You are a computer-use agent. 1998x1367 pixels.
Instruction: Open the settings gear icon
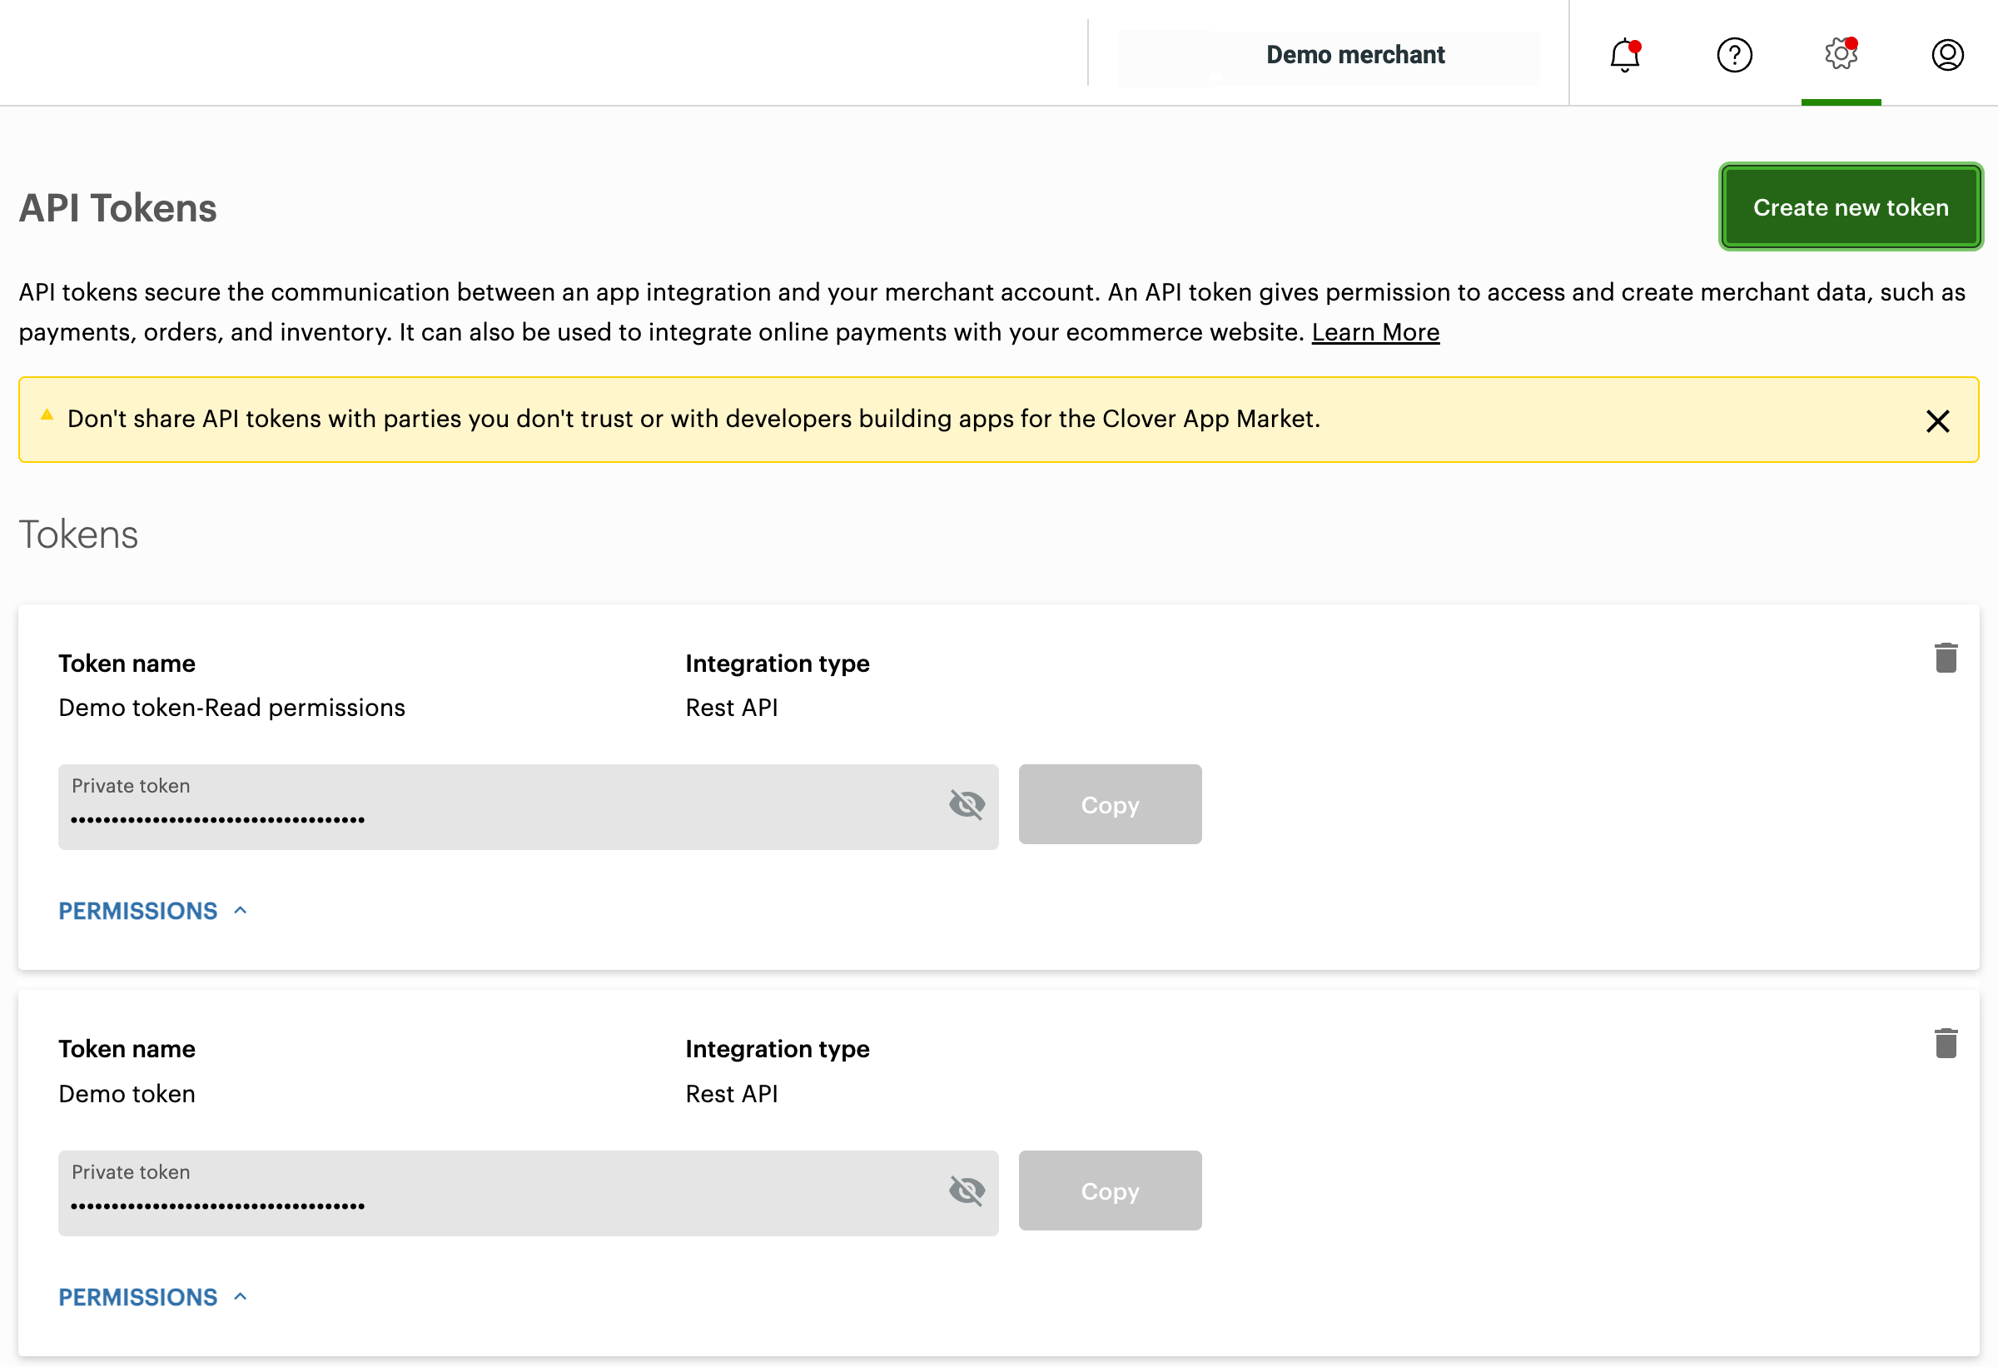[x=1841, y=54]
